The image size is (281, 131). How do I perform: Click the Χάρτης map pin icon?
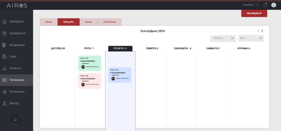(4, 103)
